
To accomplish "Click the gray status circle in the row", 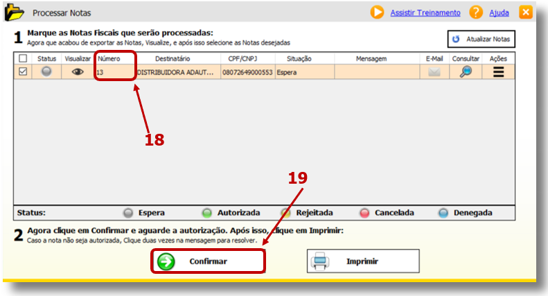I will click(46, 71).
